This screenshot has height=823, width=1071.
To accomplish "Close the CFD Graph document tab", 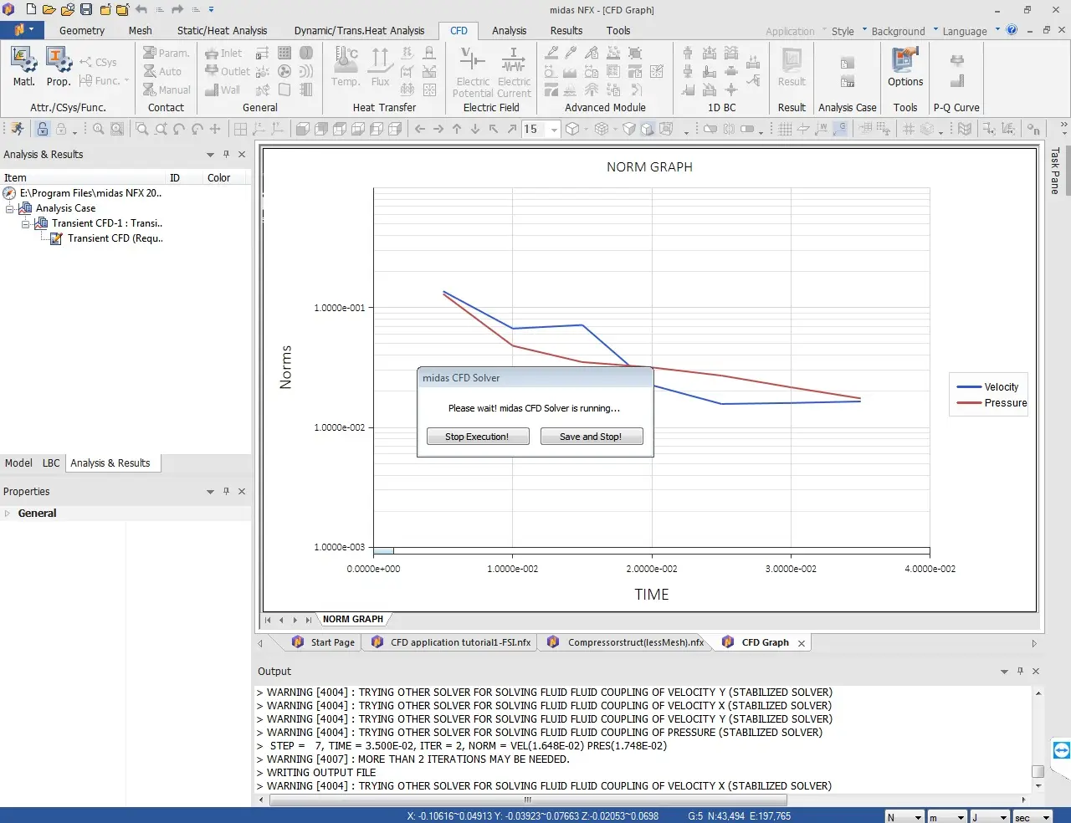I will tap(802, 643).
